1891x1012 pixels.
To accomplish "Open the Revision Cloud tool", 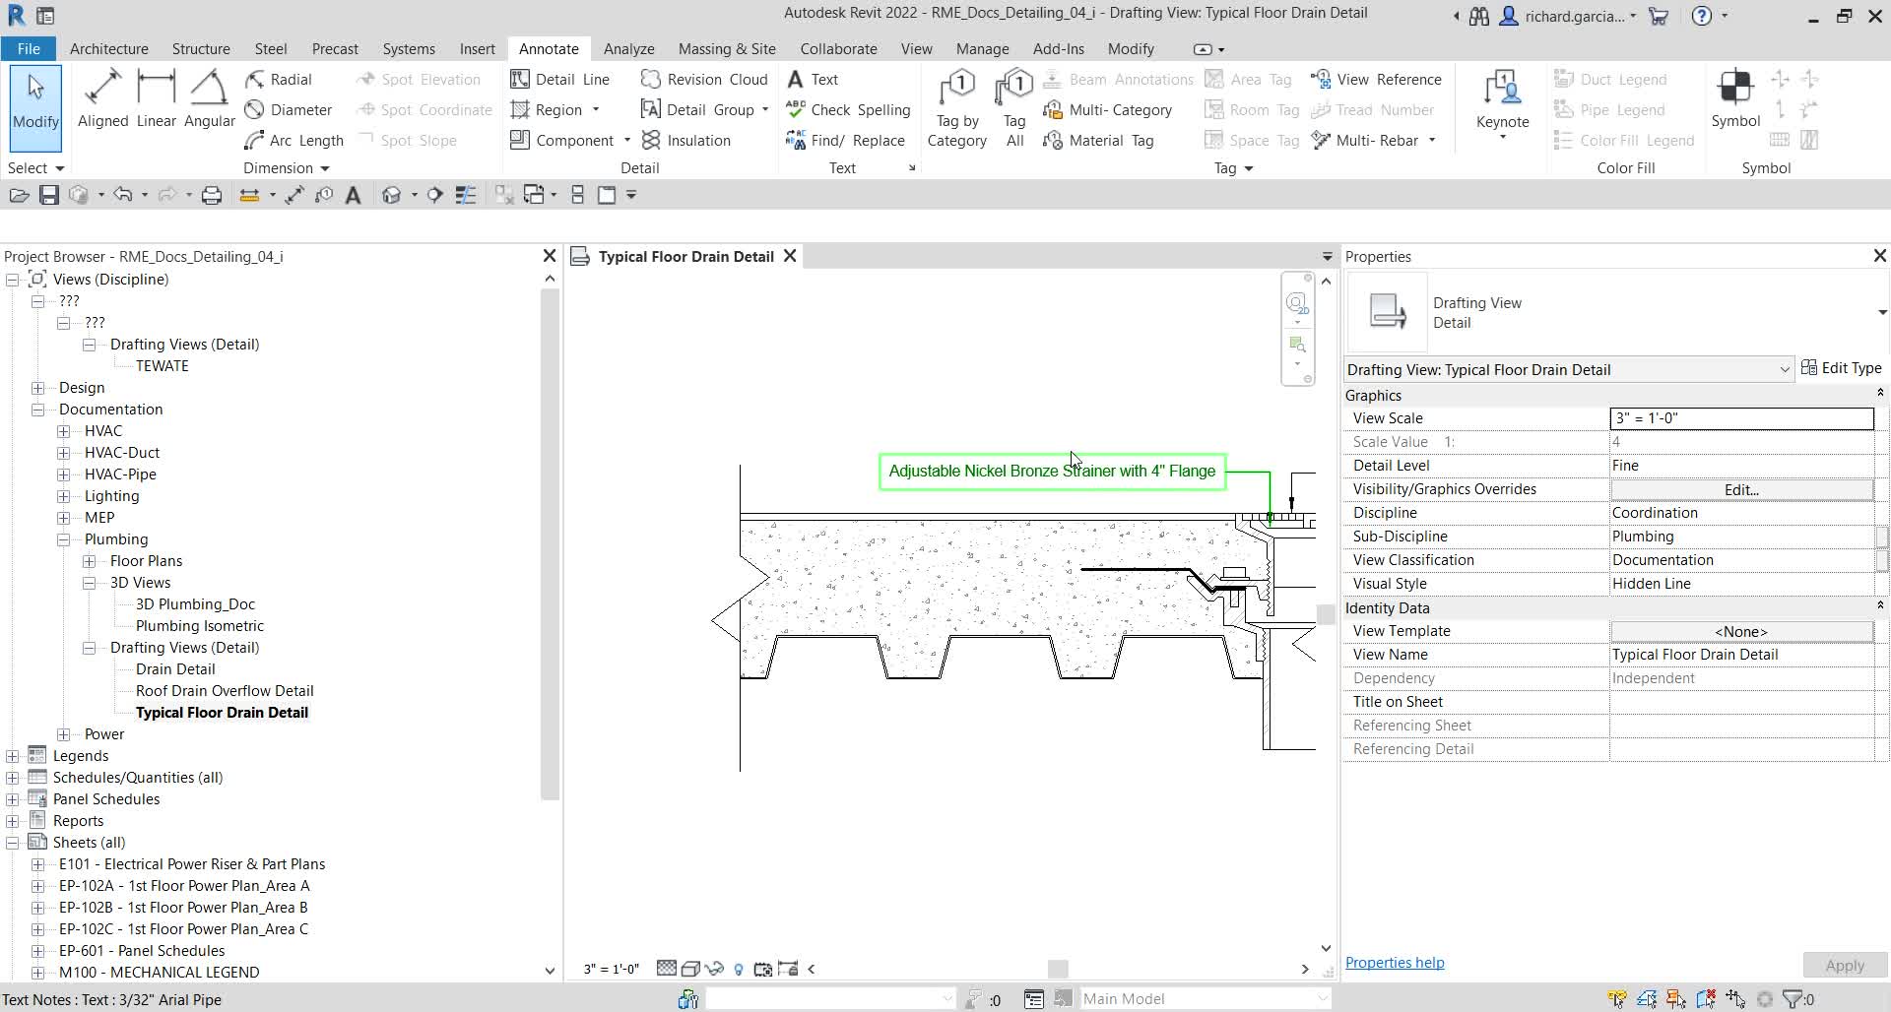I will [705, 79].
